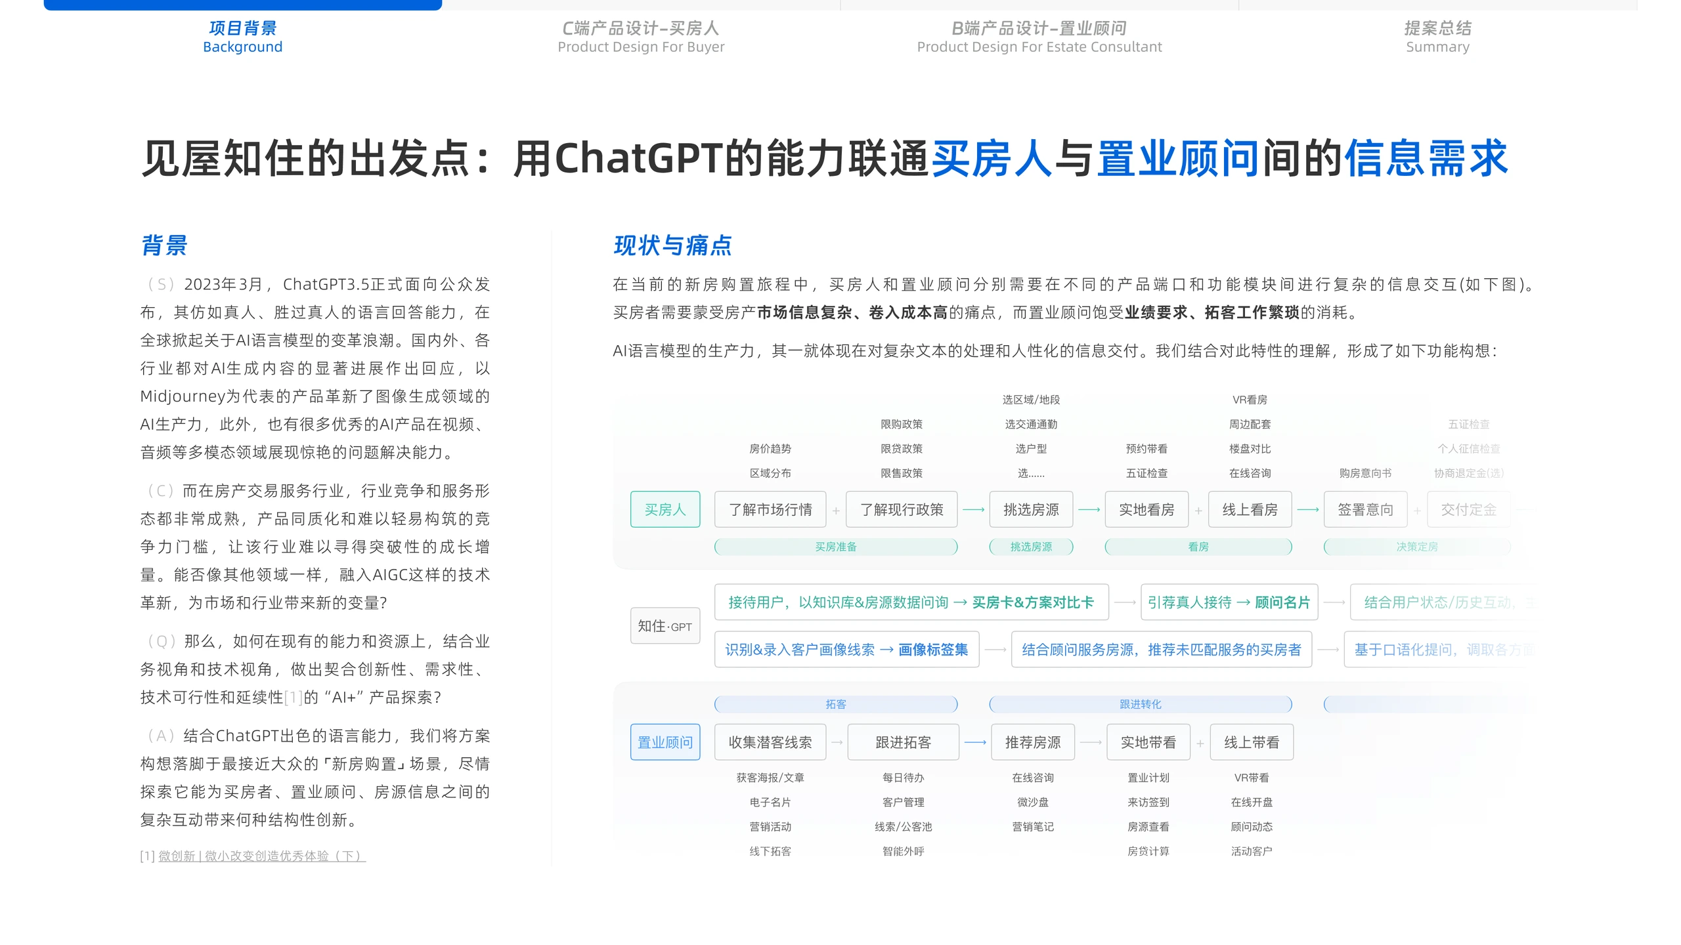Click the blue 置业顾问 role box in the diagram
1681x945 pixels.
click(x=665, y=742)
